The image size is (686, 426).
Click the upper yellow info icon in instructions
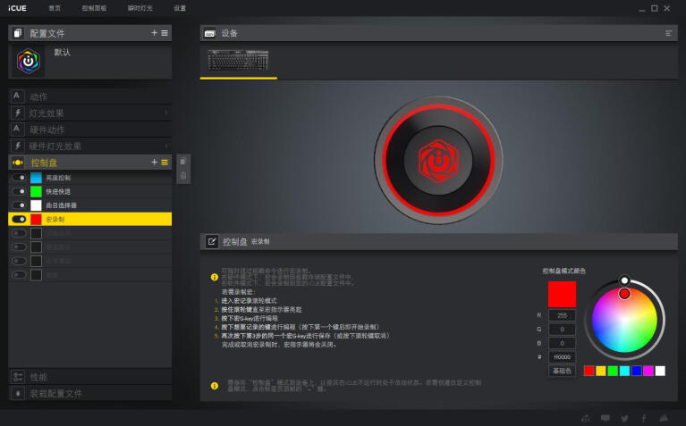(215, 277)
